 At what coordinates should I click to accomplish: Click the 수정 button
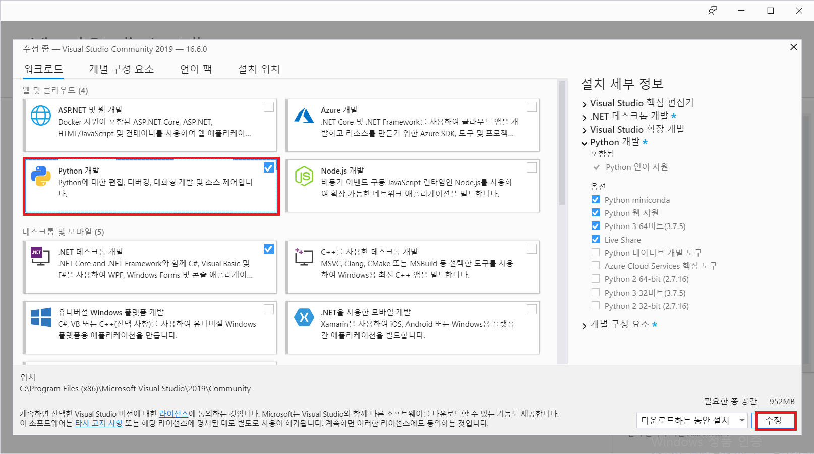[773, 420]
